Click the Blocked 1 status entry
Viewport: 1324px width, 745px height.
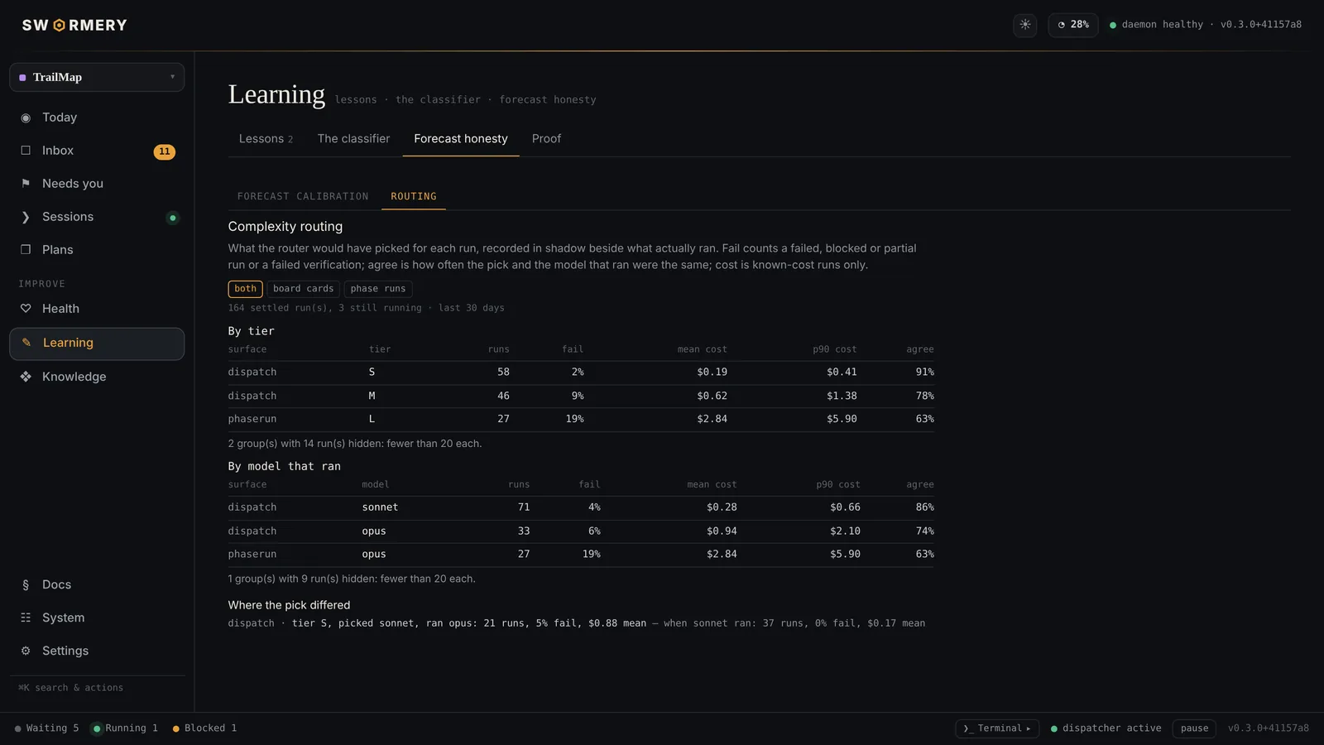[x=205, y=728]
